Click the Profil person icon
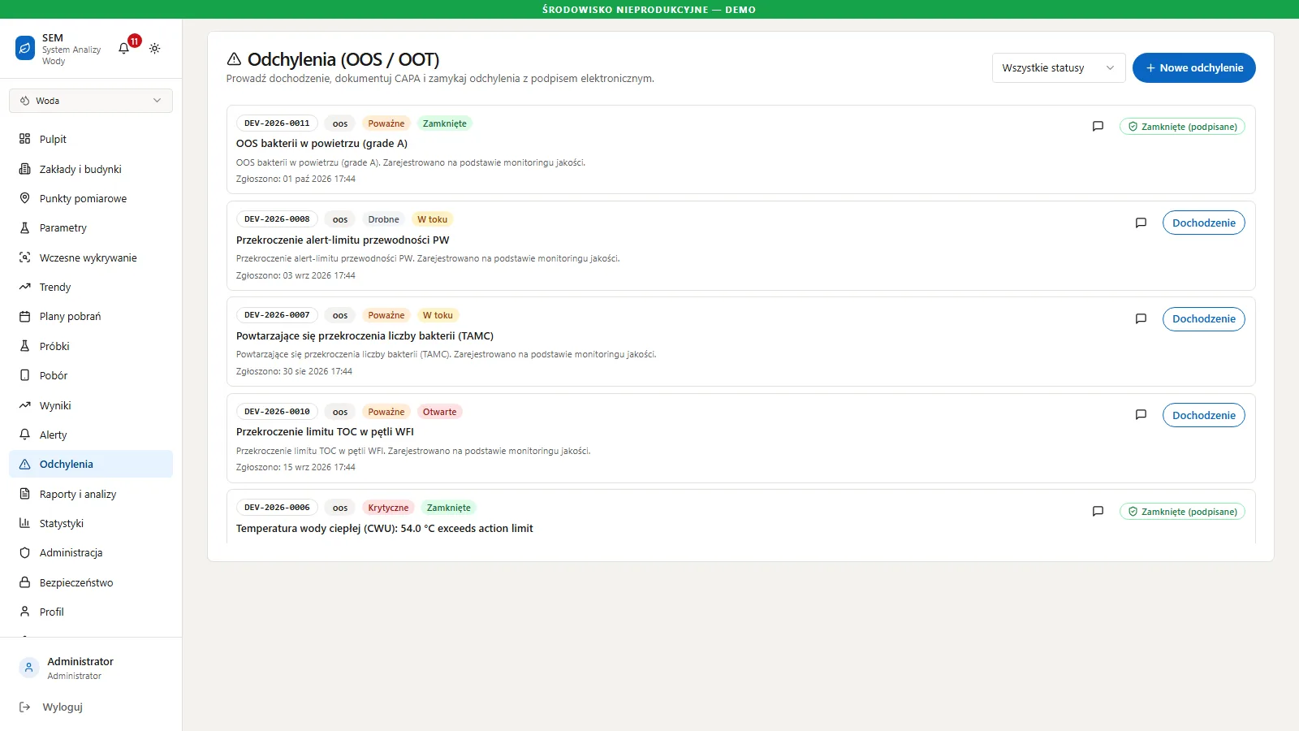 pos(24,612)
